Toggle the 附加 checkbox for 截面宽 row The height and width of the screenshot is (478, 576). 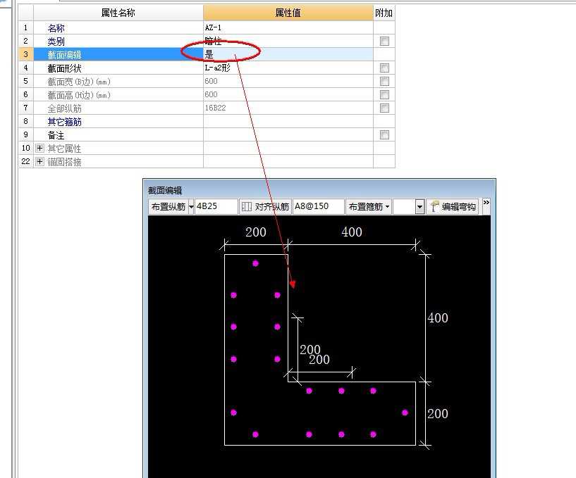pyautogui.click(x=384, y=81)
